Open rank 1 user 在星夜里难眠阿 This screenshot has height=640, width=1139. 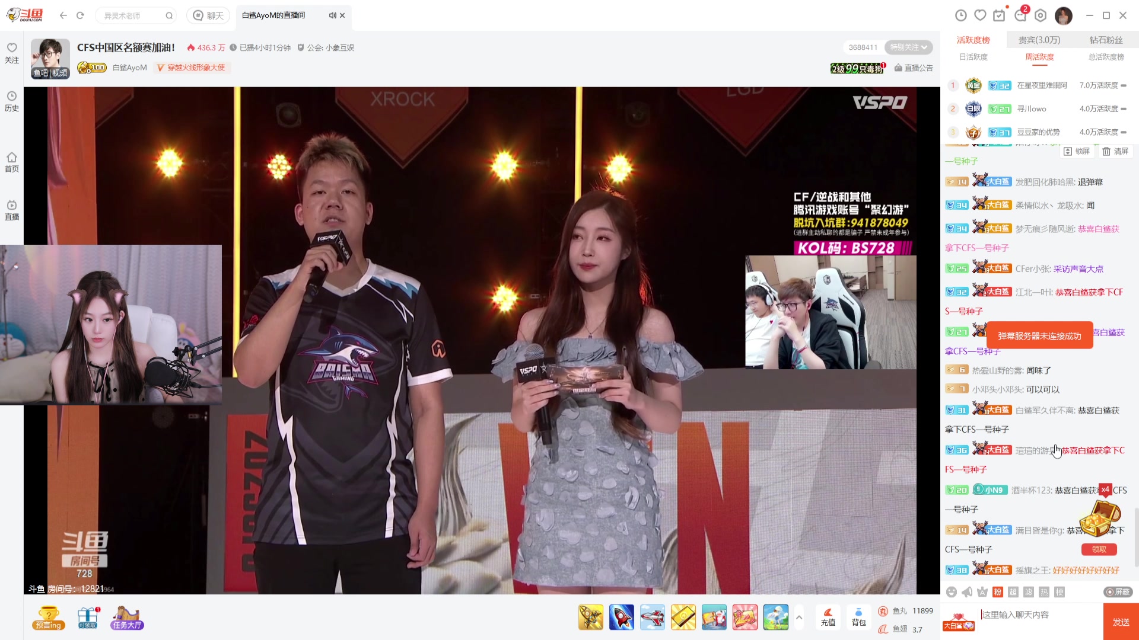point(1042,85)
